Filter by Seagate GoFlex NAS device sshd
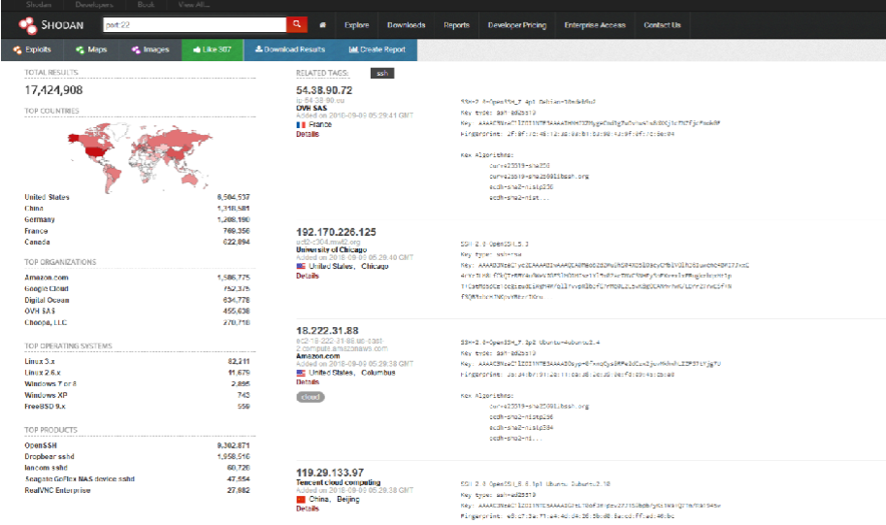886x525 pixels. [x=80, y=479]
